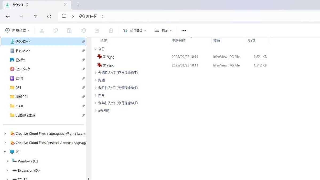
Task: Open the more options (...) menu
Action: 183,30
